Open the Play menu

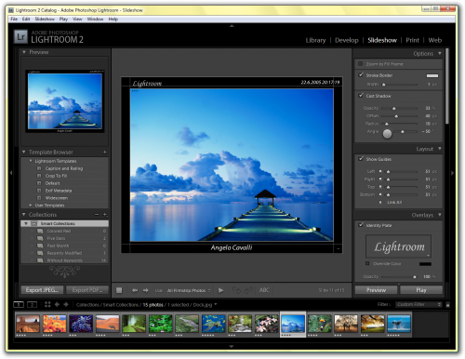click(x=63, y=19)
